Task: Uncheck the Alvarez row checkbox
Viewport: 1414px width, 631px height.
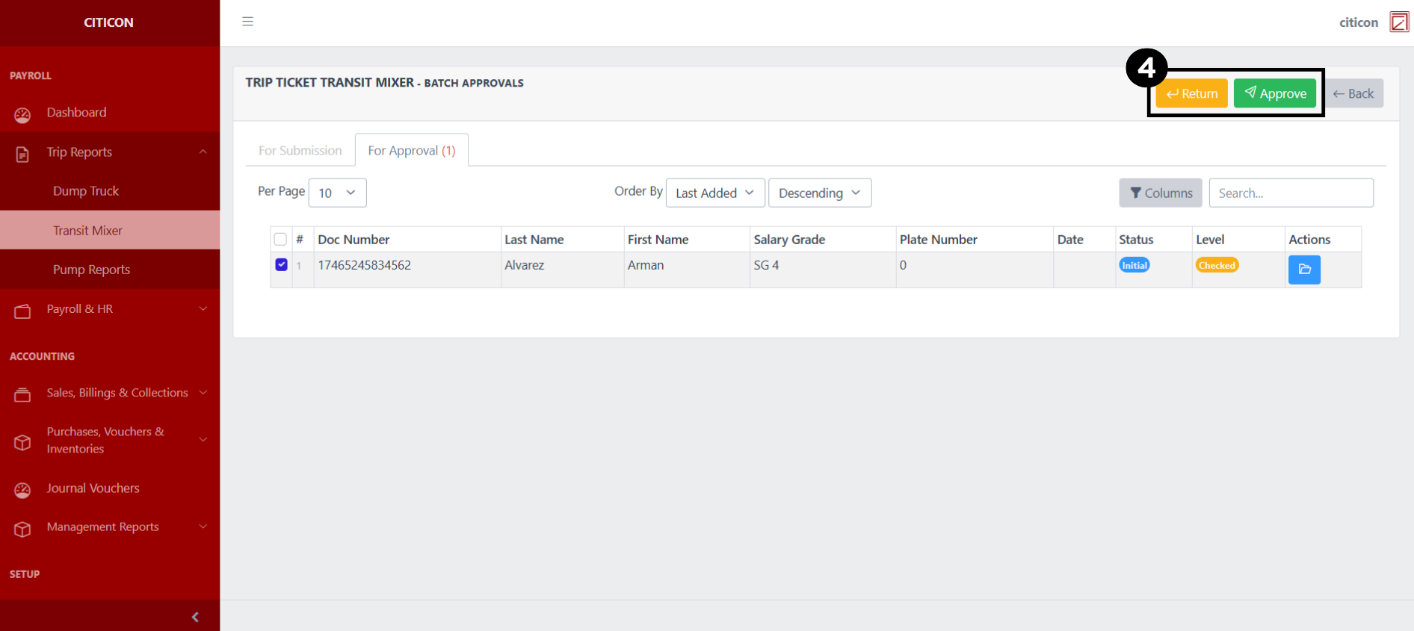Action: (281, 264)
